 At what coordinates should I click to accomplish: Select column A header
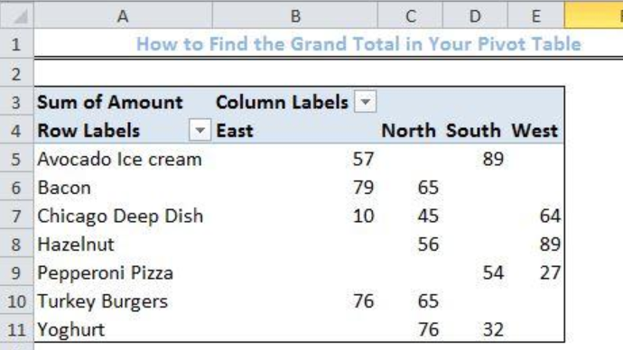tap(123, 15)
